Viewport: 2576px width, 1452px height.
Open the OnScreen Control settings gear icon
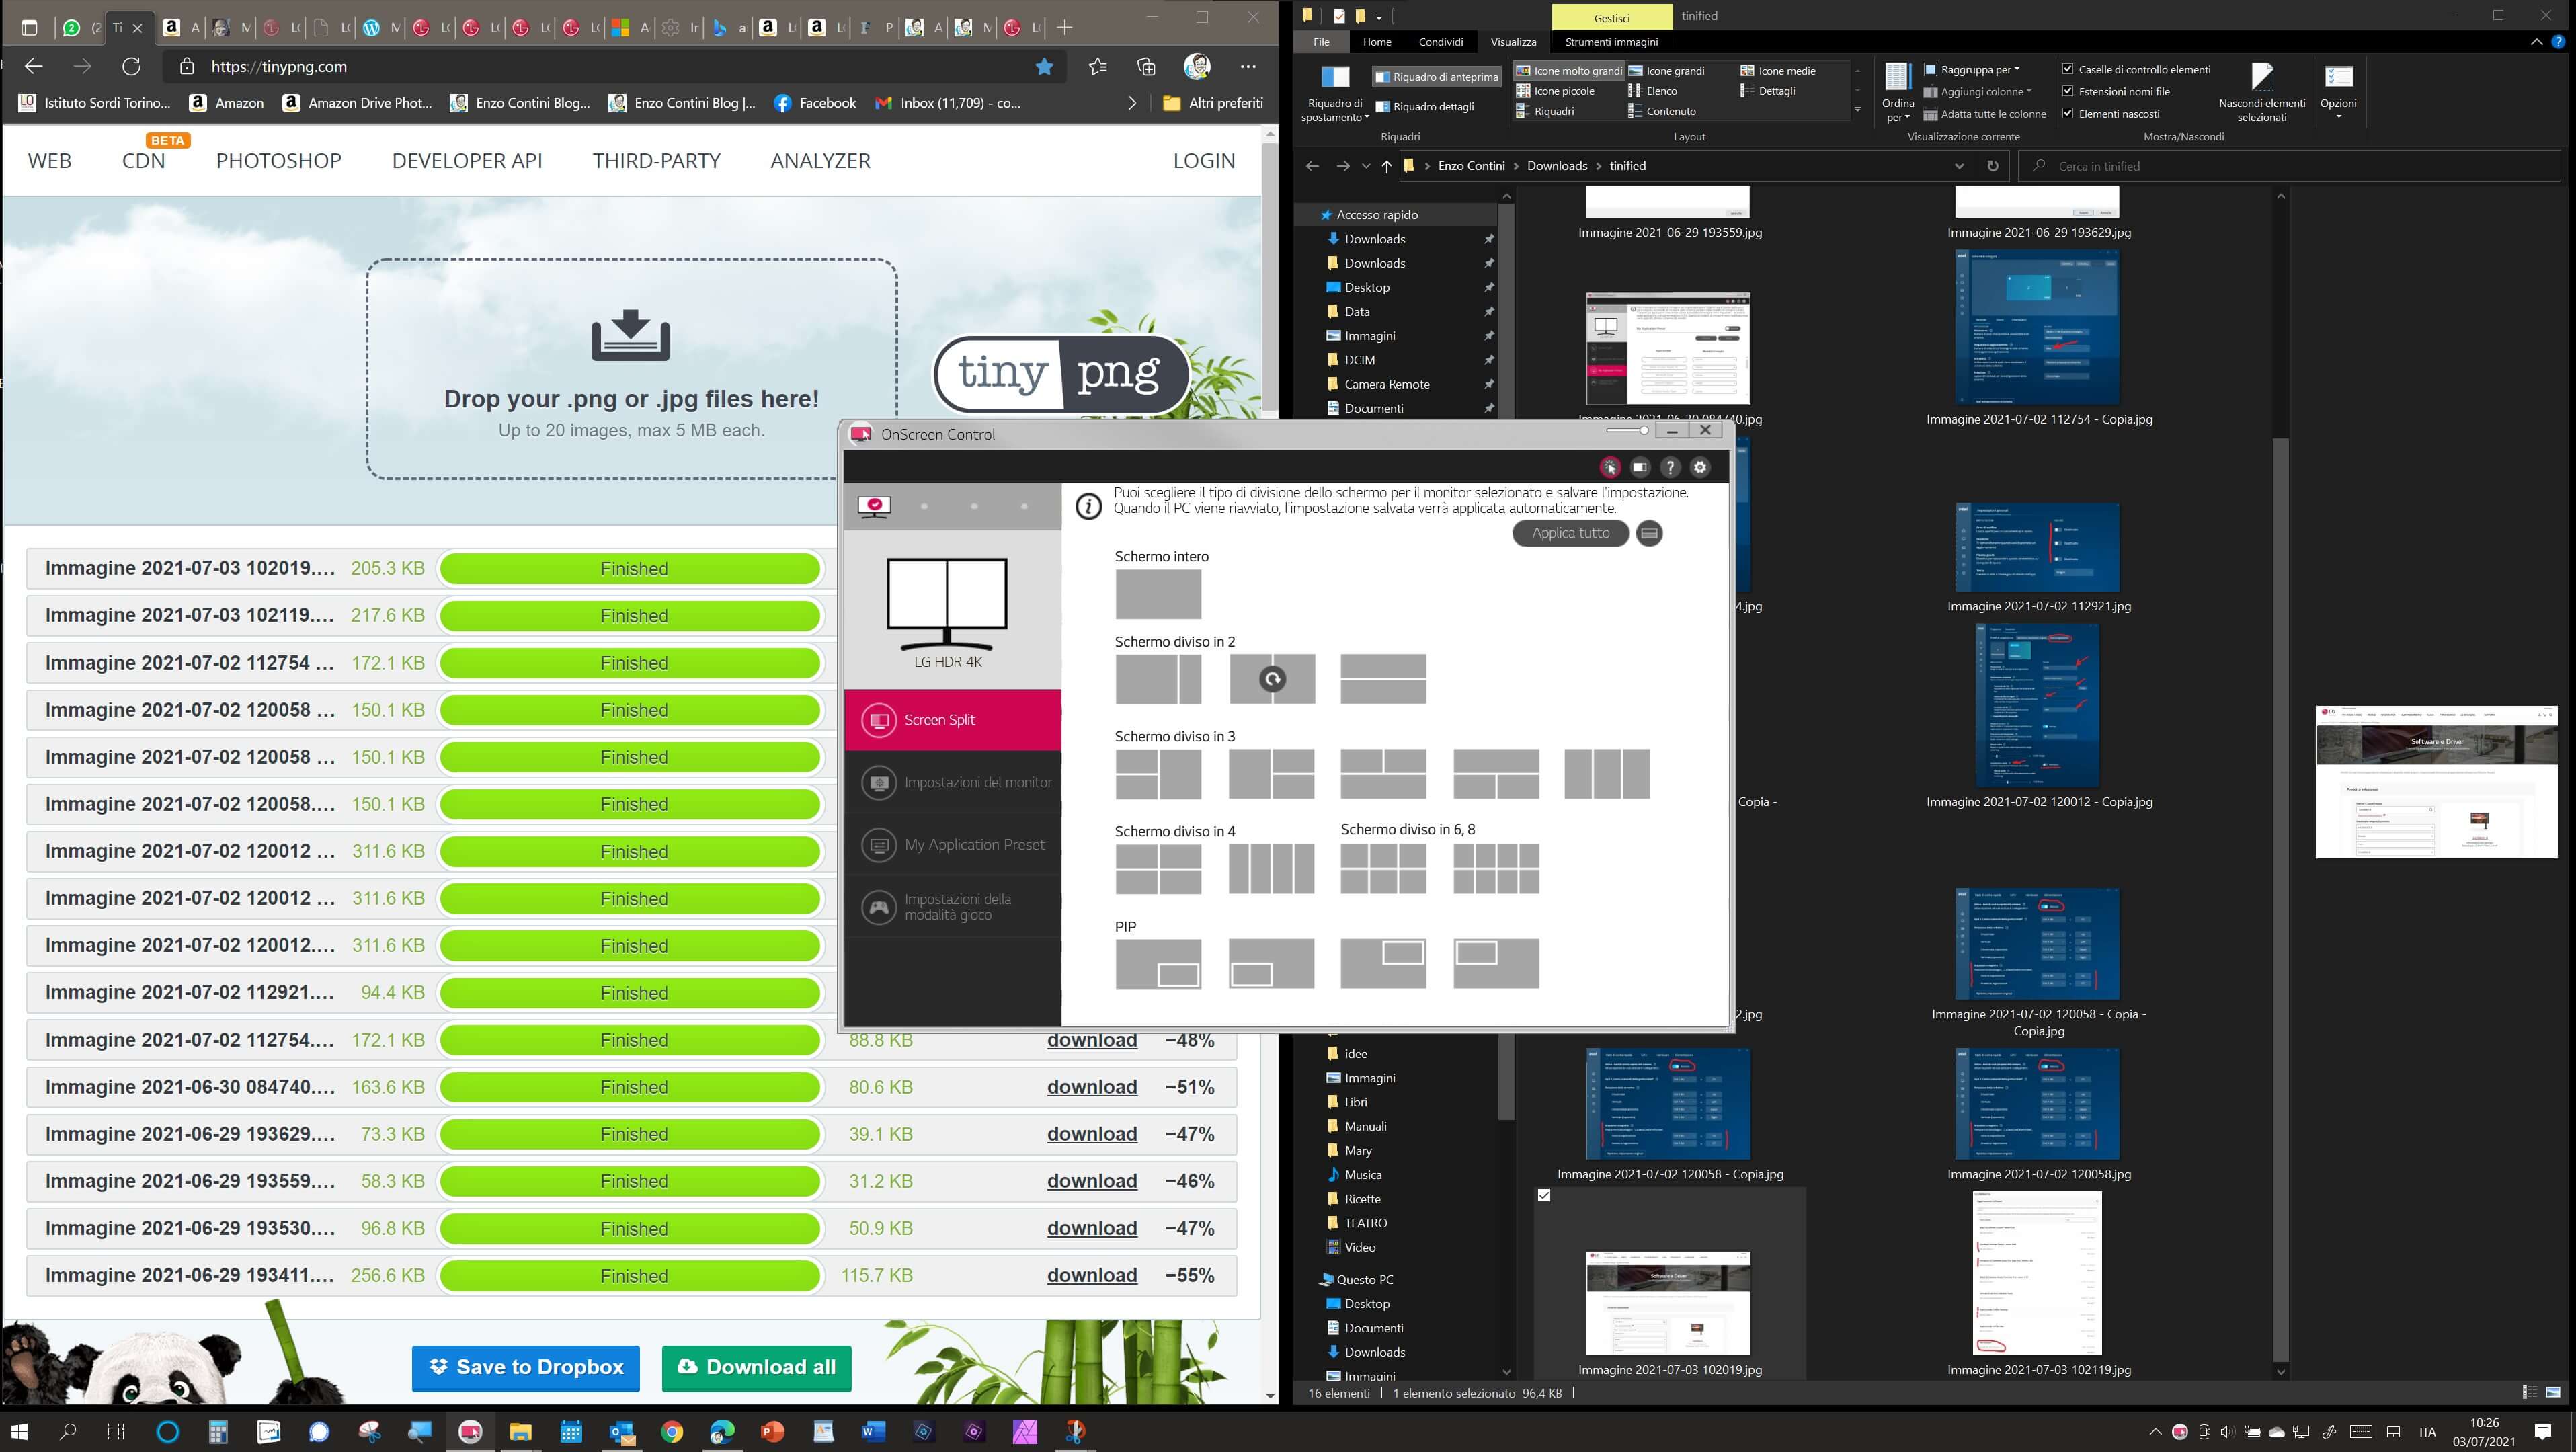1700,467
